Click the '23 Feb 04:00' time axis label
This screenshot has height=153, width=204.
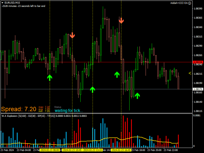[x=24, y=150]
